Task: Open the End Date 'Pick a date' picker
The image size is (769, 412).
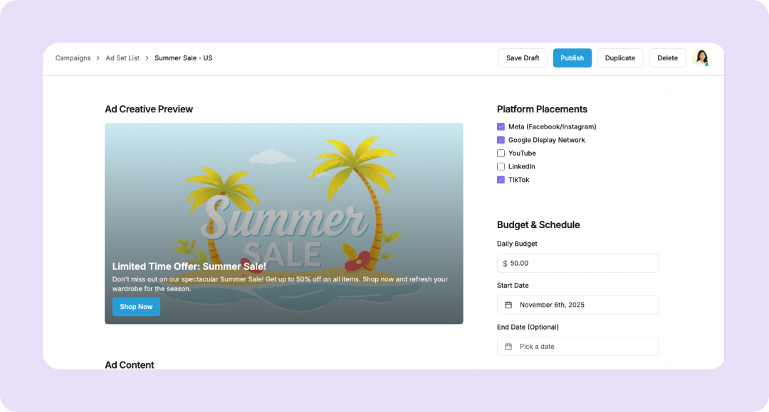Action: (x=577, y=347)
